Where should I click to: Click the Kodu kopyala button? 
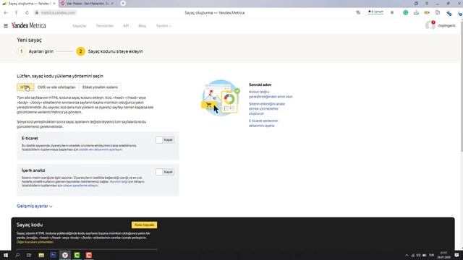pos(144,225)
